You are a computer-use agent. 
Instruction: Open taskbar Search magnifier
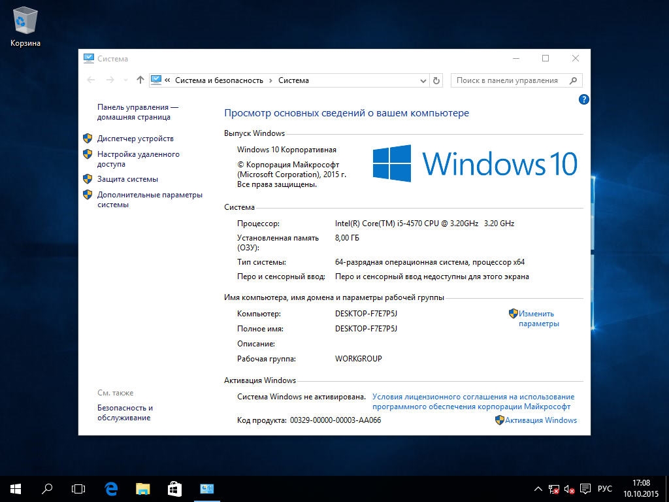[47, 489]
